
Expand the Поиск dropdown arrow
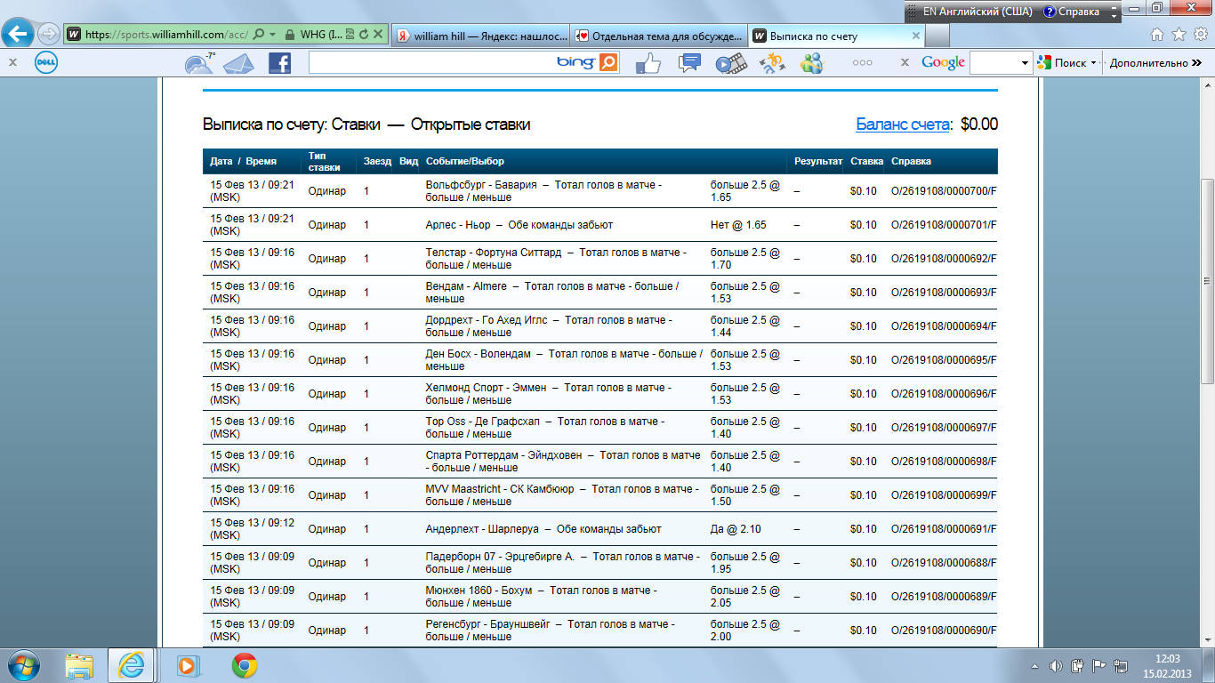(1093, 63)
